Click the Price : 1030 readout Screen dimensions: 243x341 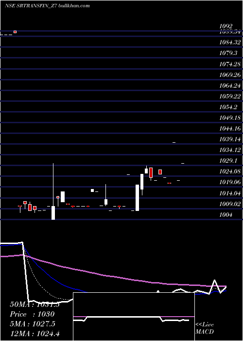pos(32,314)
